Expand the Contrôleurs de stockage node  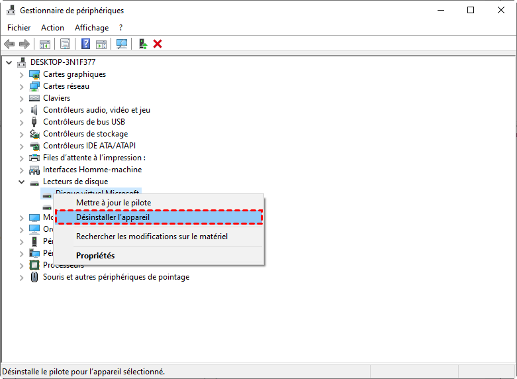(x=21, y=135)
